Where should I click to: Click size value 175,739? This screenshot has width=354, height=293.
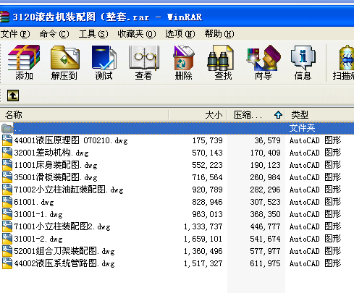207,140
